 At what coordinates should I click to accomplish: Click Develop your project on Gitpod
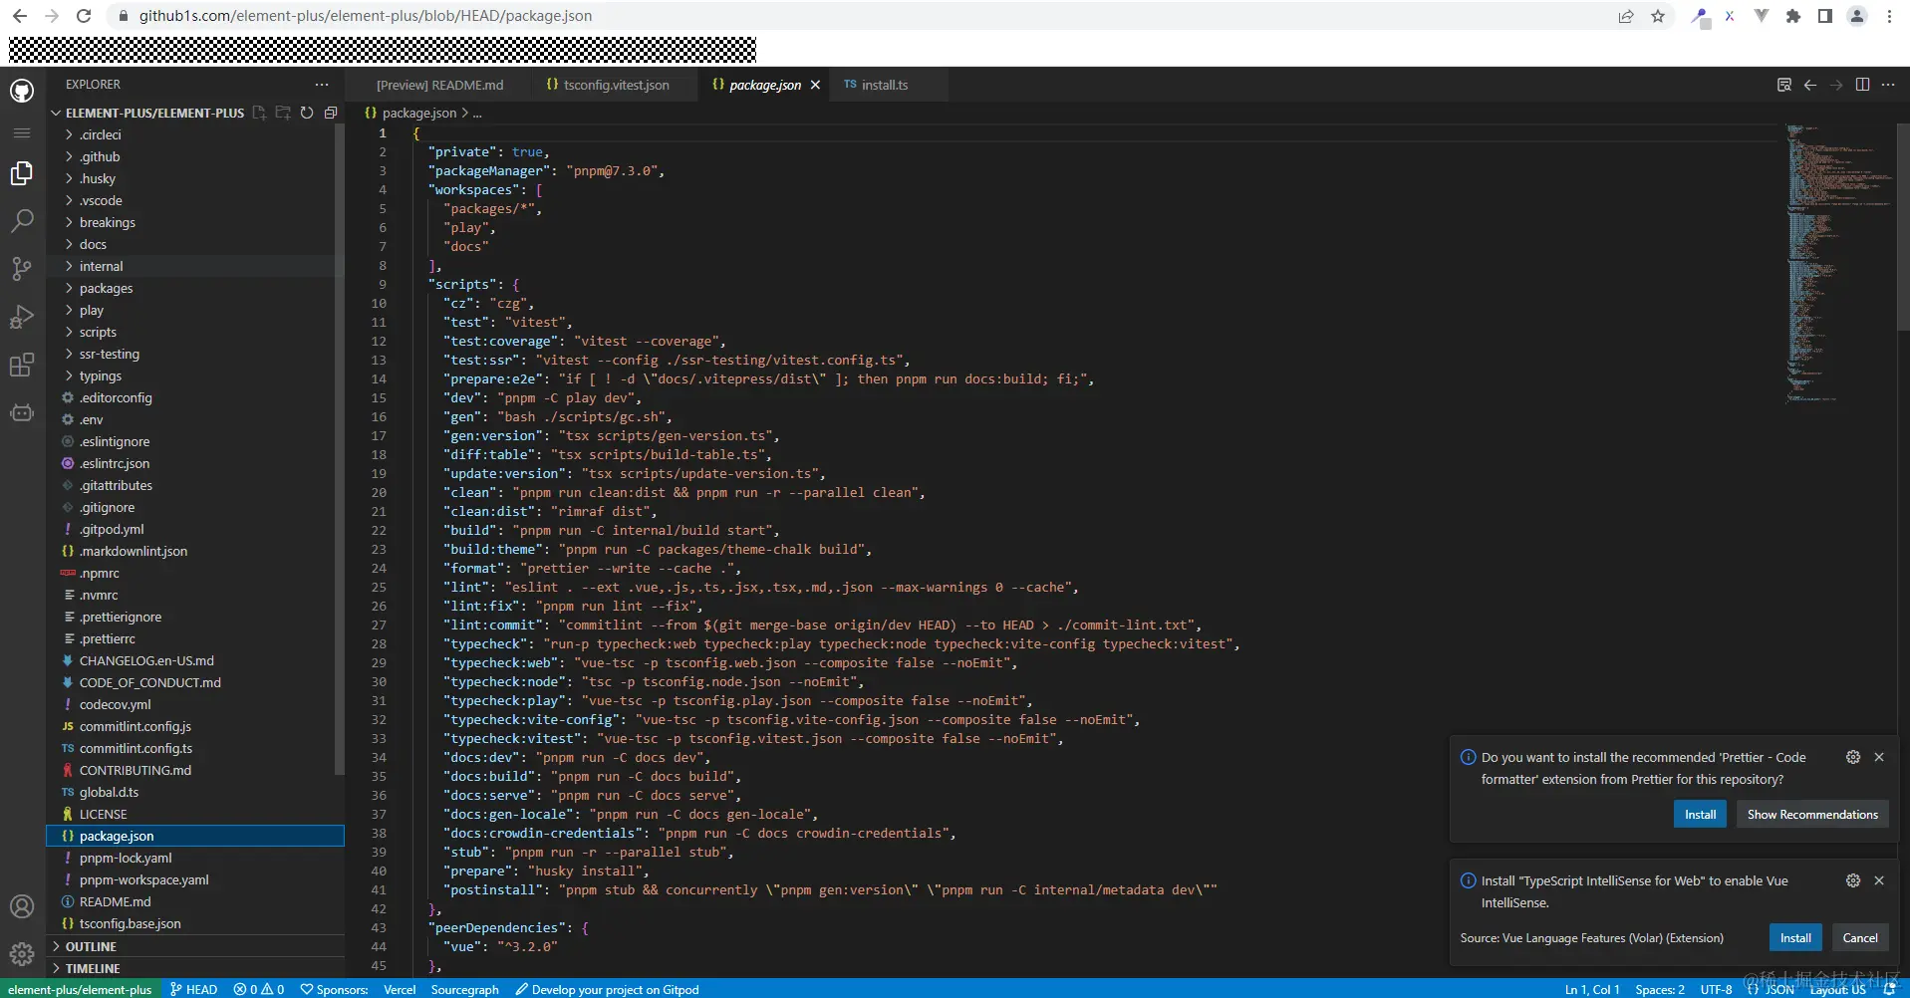(608, 989)
